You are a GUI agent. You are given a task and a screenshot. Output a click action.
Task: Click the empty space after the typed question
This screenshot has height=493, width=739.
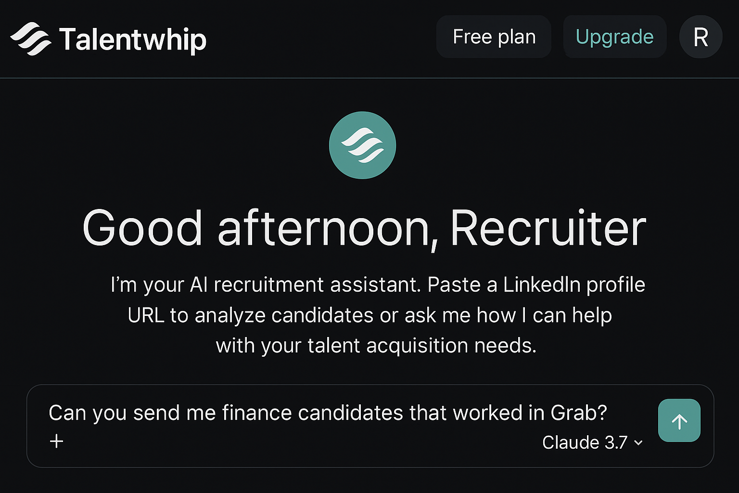(x=630, y=413)
